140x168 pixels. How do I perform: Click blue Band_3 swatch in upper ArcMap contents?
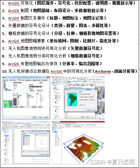pyautogui.click(x=56, y=98)
